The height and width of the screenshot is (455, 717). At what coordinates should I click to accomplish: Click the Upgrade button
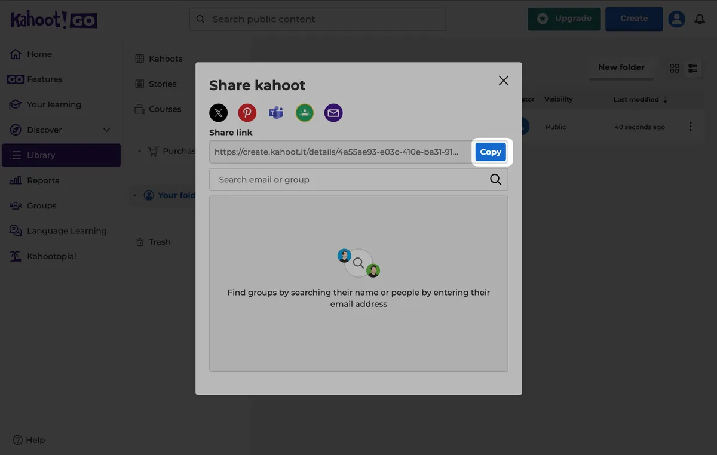[x=564, y=19]
